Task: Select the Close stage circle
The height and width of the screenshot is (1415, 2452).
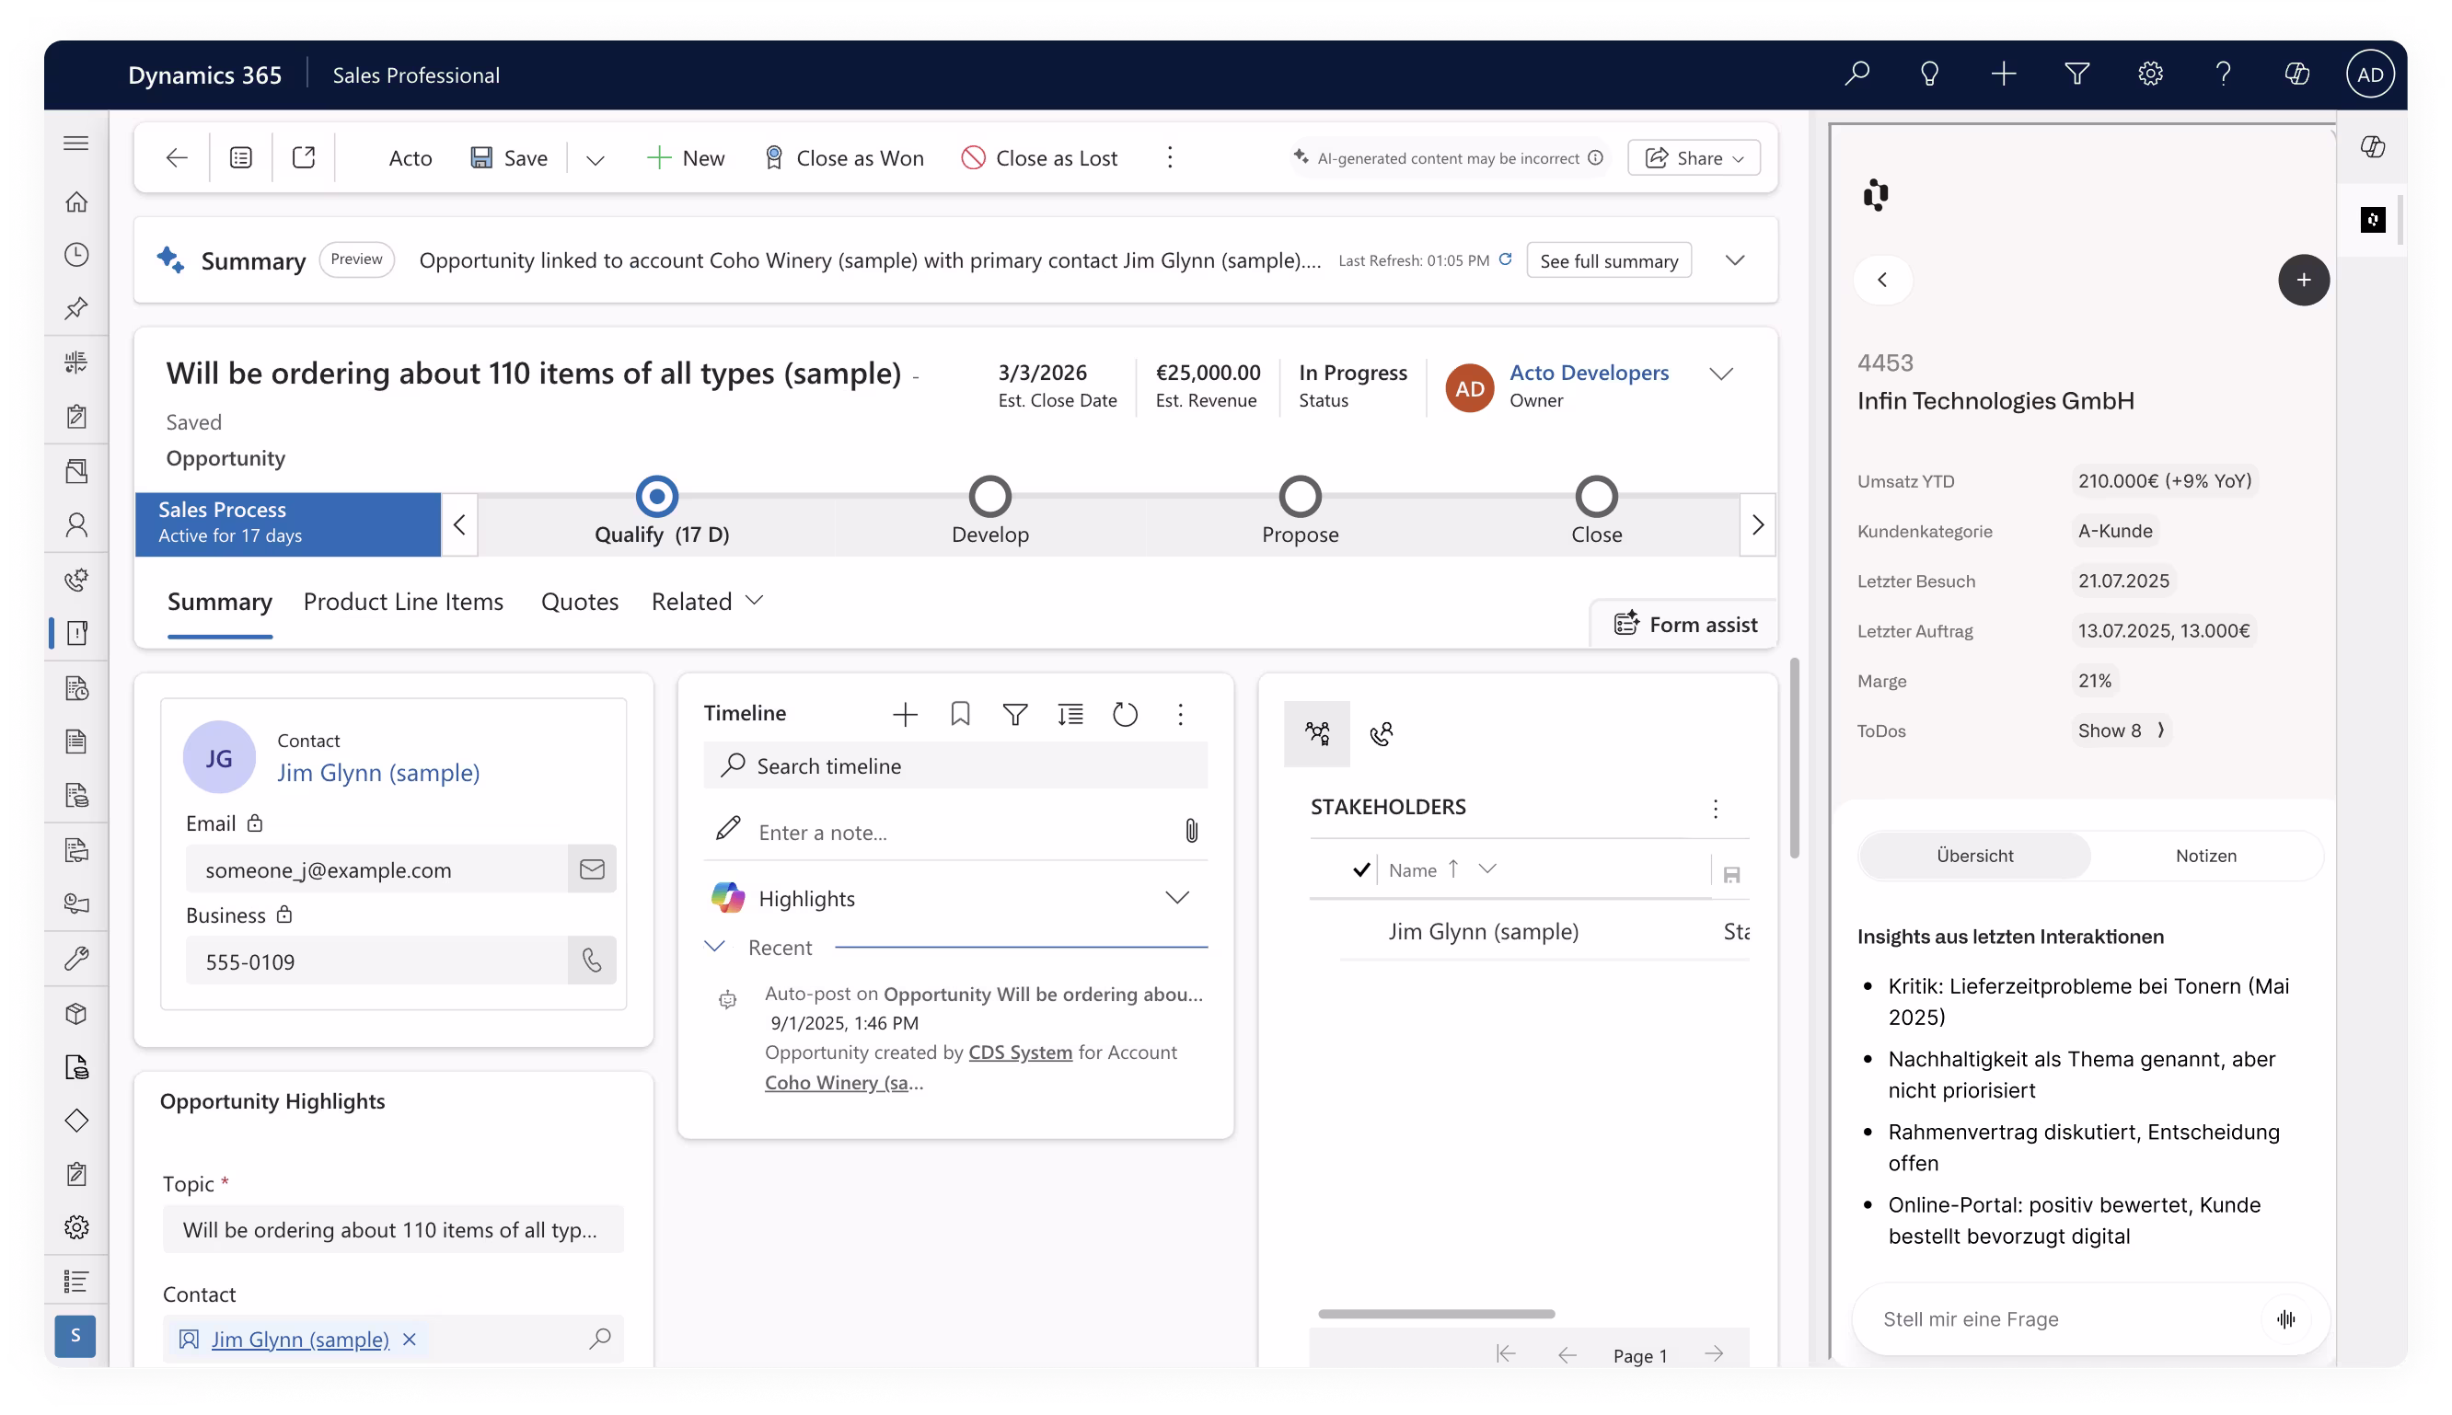Action: (x=1595, y=497)
